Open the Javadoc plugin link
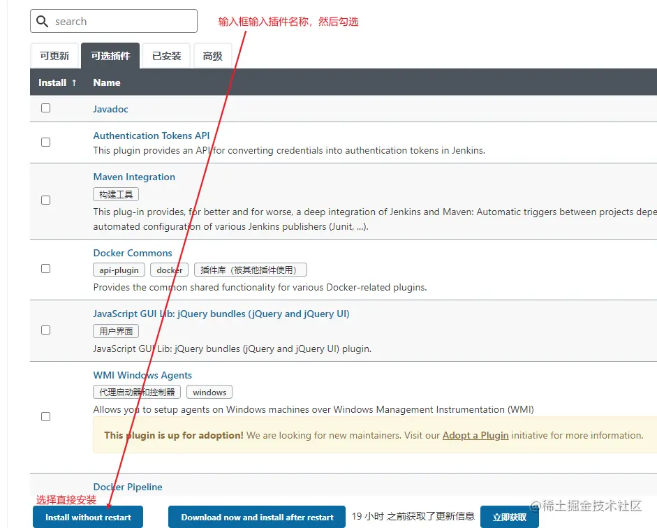The width and height of the screenshot is (657, 528). (110, 109)
